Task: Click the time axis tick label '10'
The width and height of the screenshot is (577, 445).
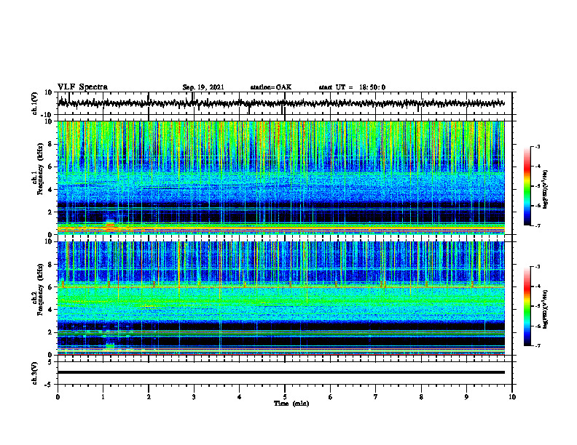Action: (512, 397)
